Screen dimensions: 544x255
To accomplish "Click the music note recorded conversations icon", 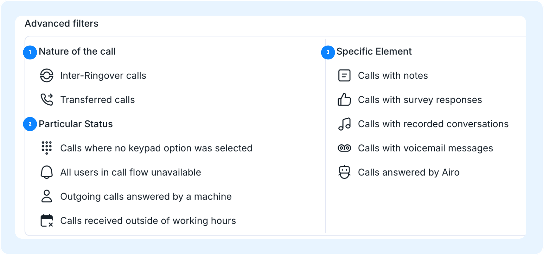I will pos(344,124).
